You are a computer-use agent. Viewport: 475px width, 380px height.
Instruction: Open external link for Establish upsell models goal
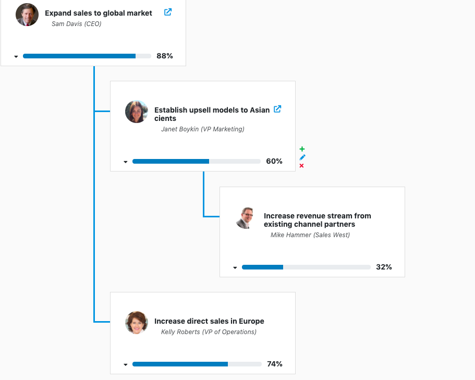pyautogui.click(x=277, y=109)
